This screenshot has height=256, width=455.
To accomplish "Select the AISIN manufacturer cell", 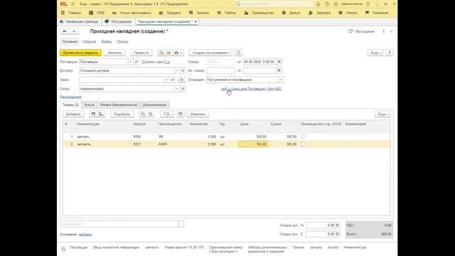I will tap(172, 144).
